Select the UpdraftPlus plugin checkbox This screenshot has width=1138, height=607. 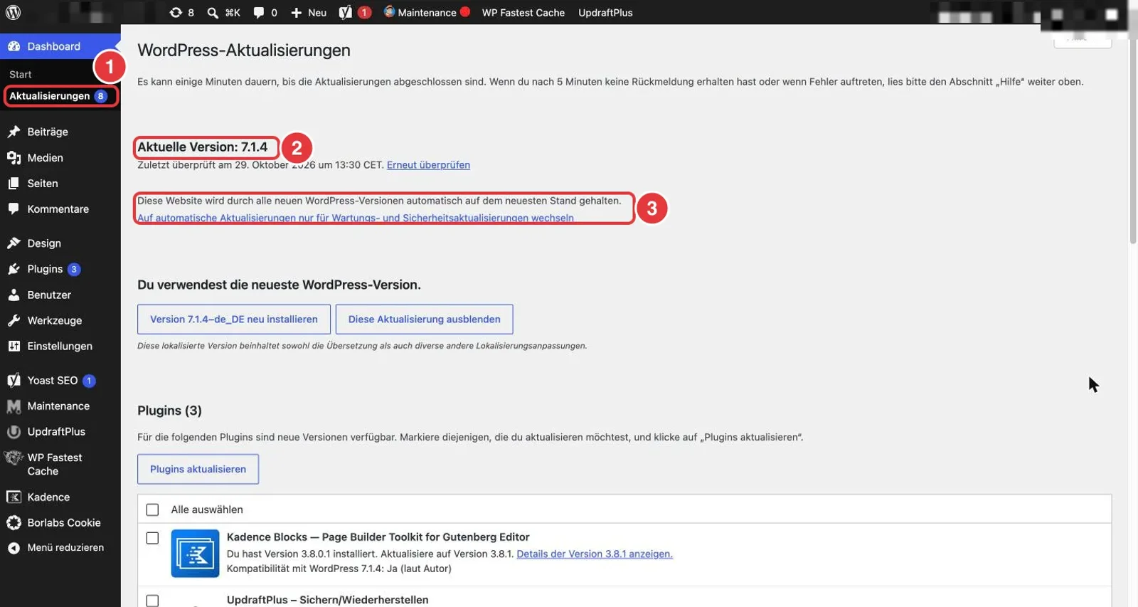pos(152,601)
